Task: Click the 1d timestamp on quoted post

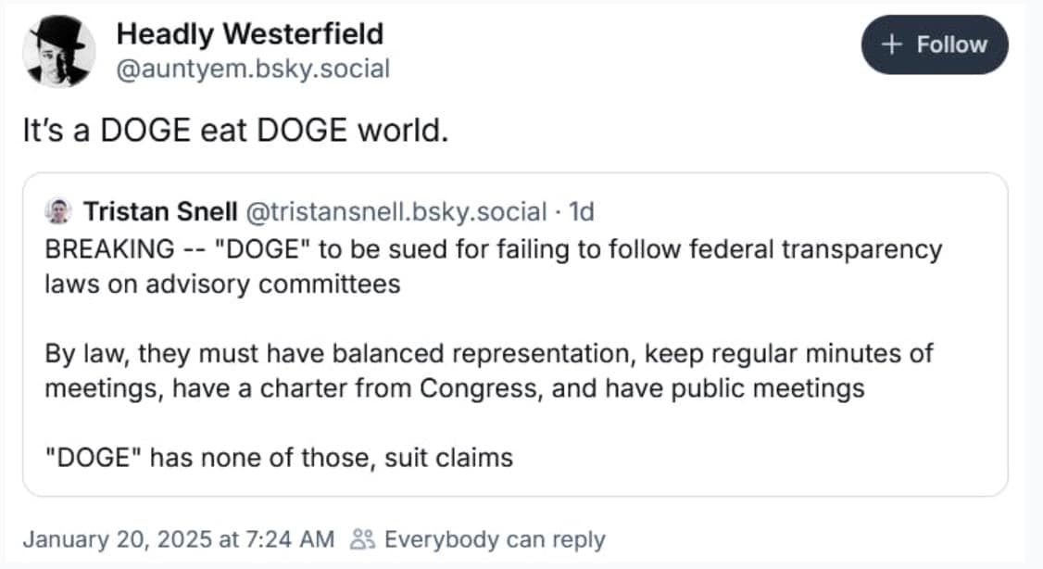Action: (581, 212)
